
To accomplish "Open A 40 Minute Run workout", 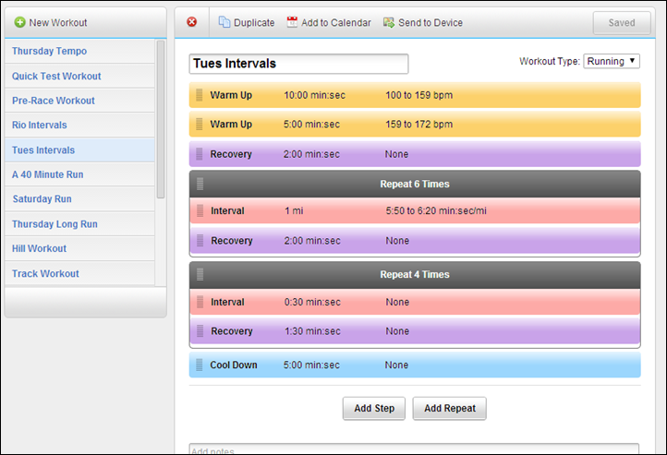I will [79, 174].
